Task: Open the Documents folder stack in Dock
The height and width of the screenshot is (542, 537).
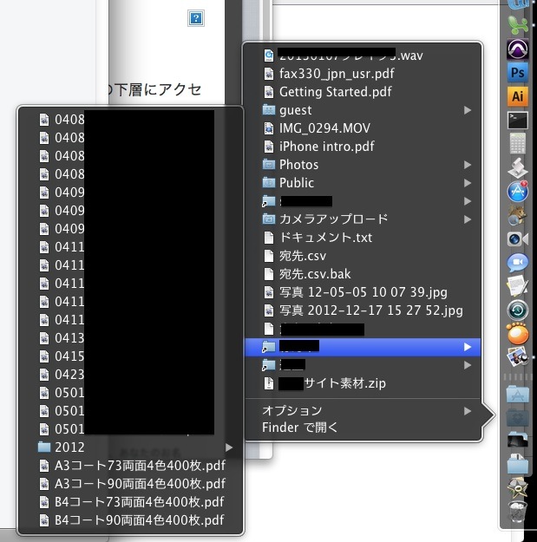Action: pos(518,464)
